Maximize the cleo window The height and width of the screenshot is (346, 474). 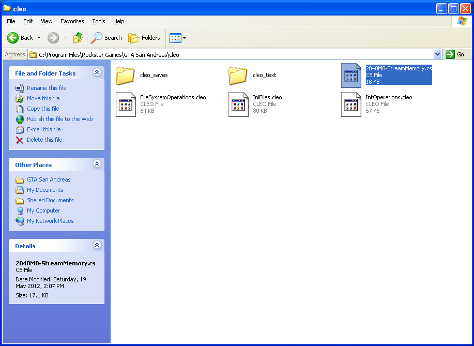pos(453,8)
